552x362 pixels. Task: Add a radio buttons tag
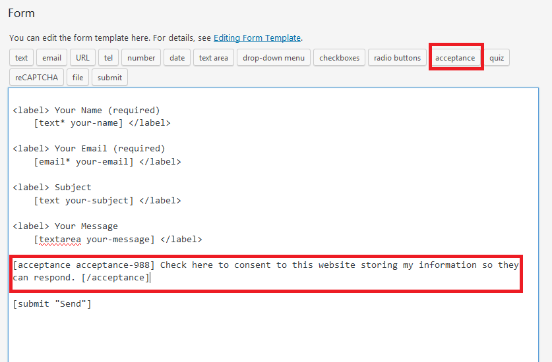(x=397, y=58)
